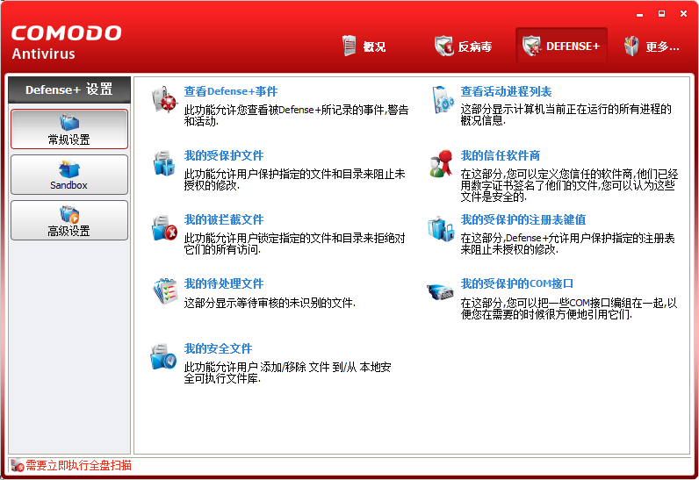
Task: Click description starting 此功能允许用户保护指定的文件
Action: point(295,179)
